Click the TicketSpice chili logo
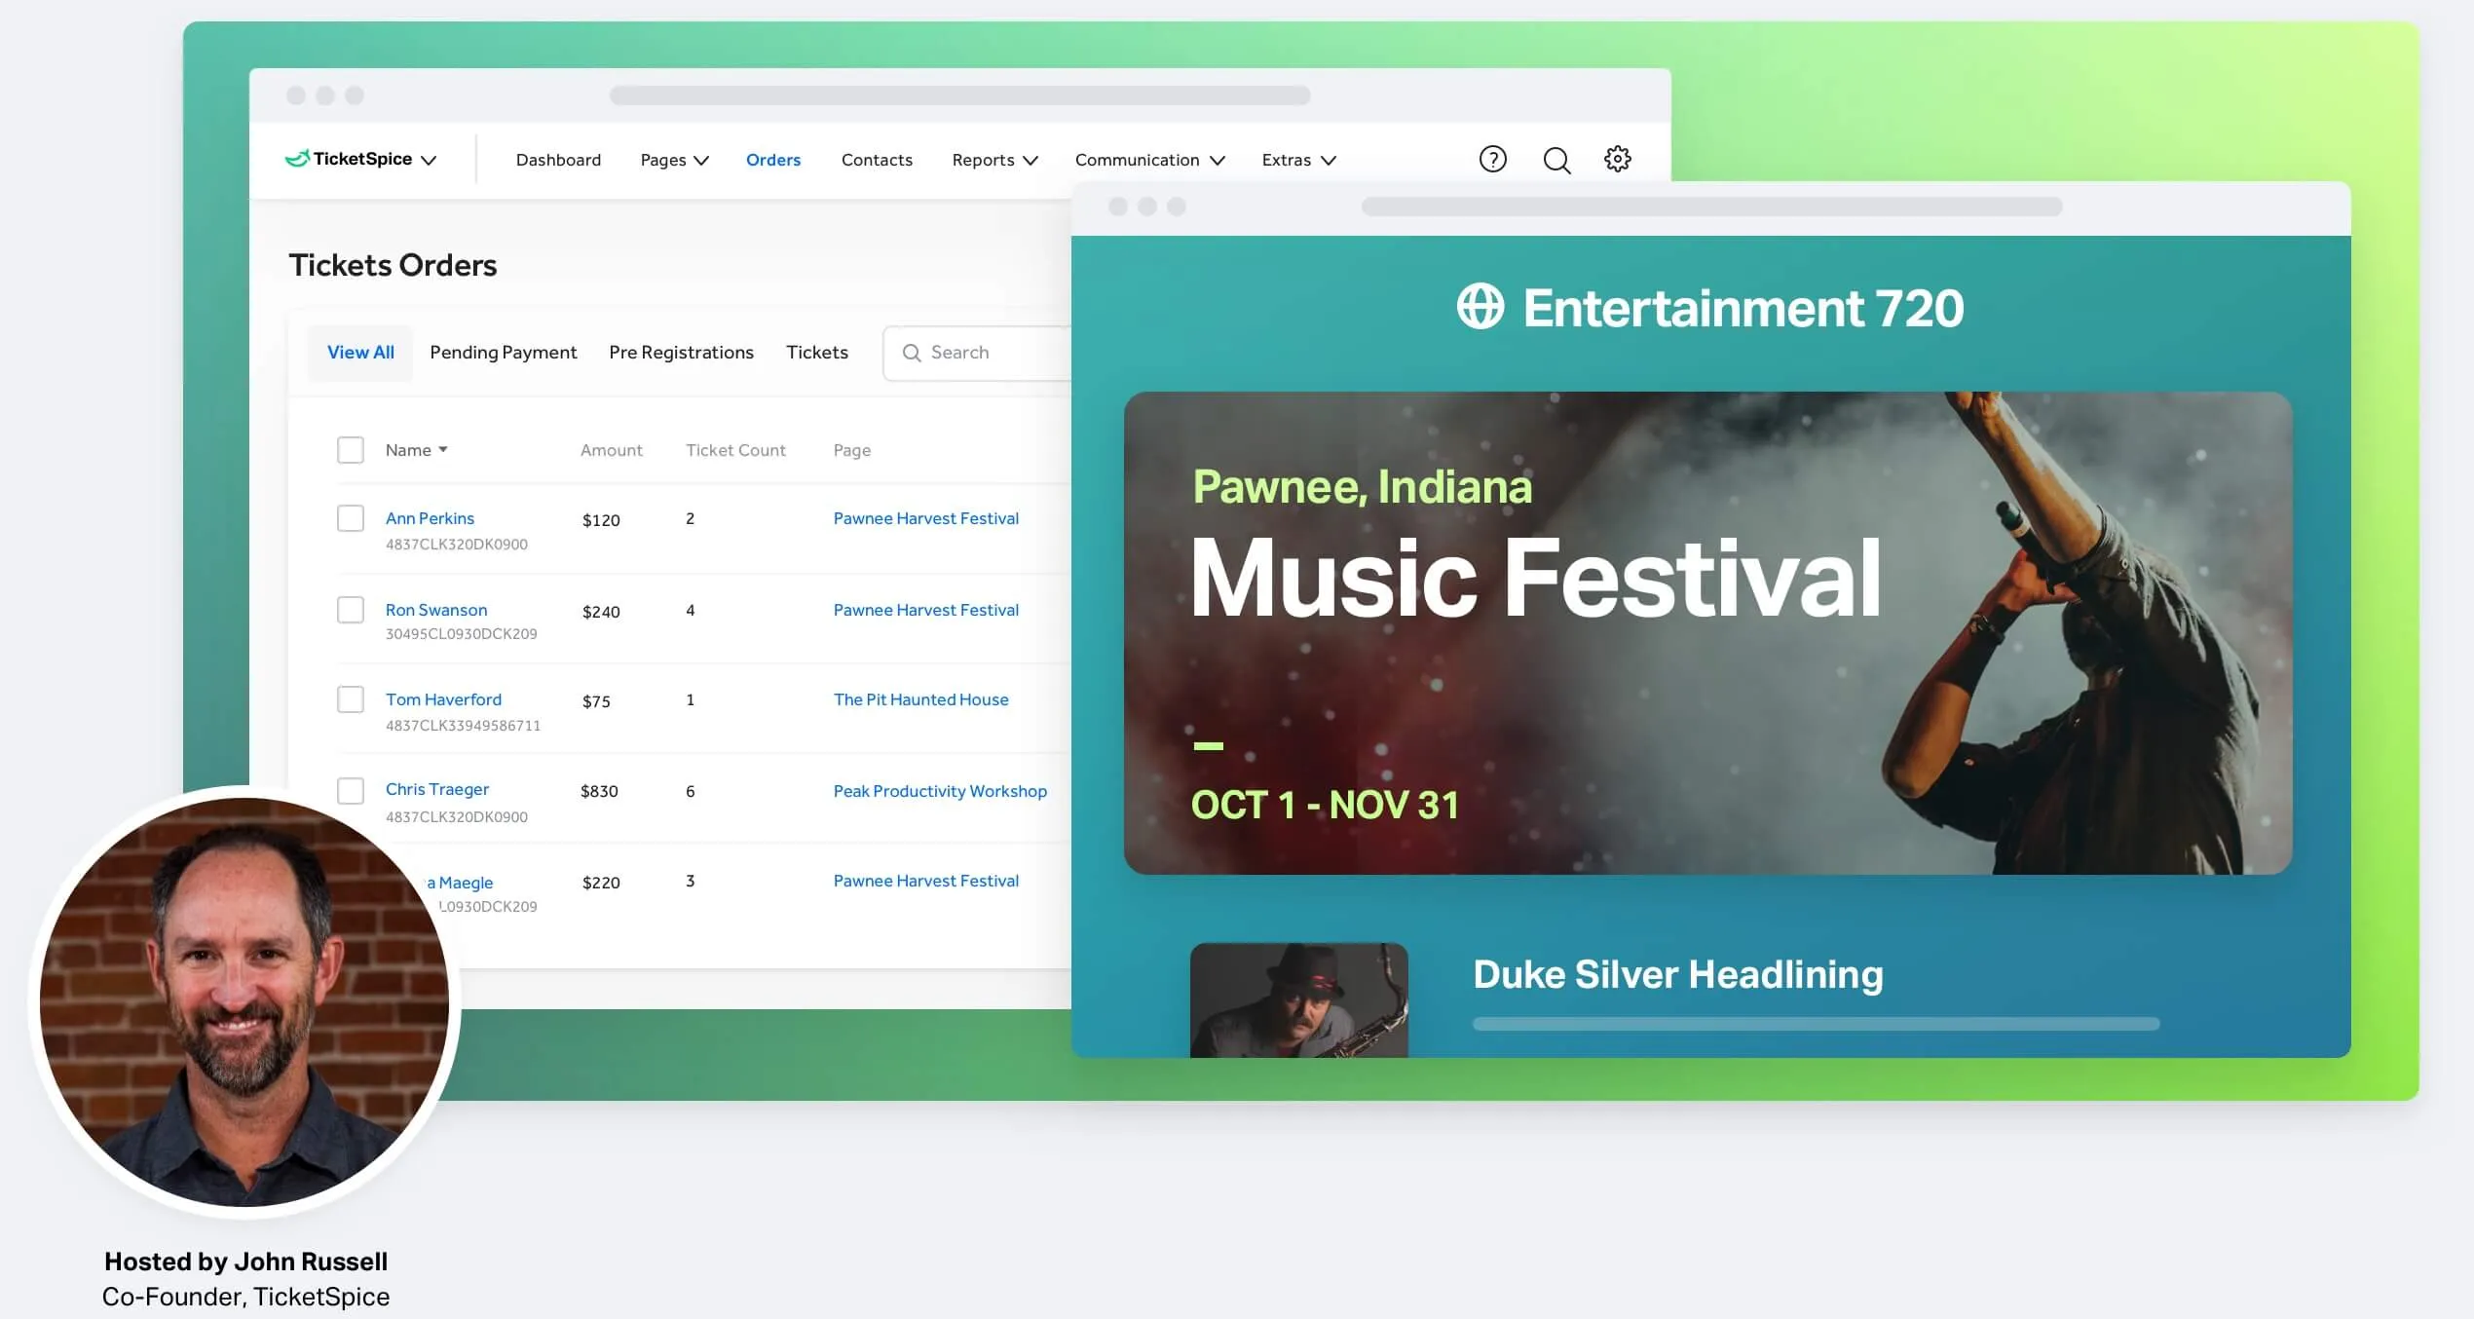Viewport: 2474px width, 1319px height. (297, 158)
